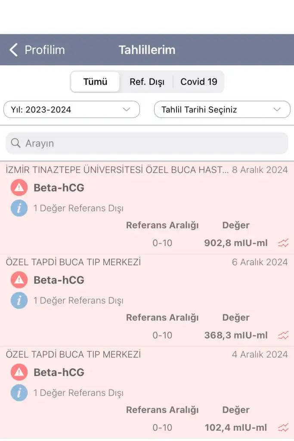The image size is (294, 441).
Task: Switch to Covid 19 tab
Action: coord(198,82)
